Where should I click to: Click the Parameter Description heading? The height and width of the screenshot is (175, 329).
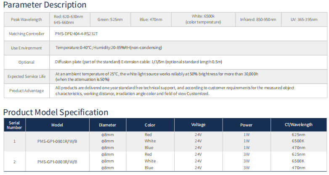pyautogui.click(x=45, y=5)
